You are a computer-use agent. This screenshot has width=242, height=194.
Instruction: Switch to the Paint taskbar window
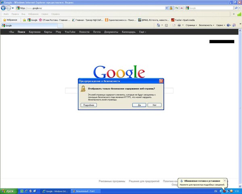(86, 191)
